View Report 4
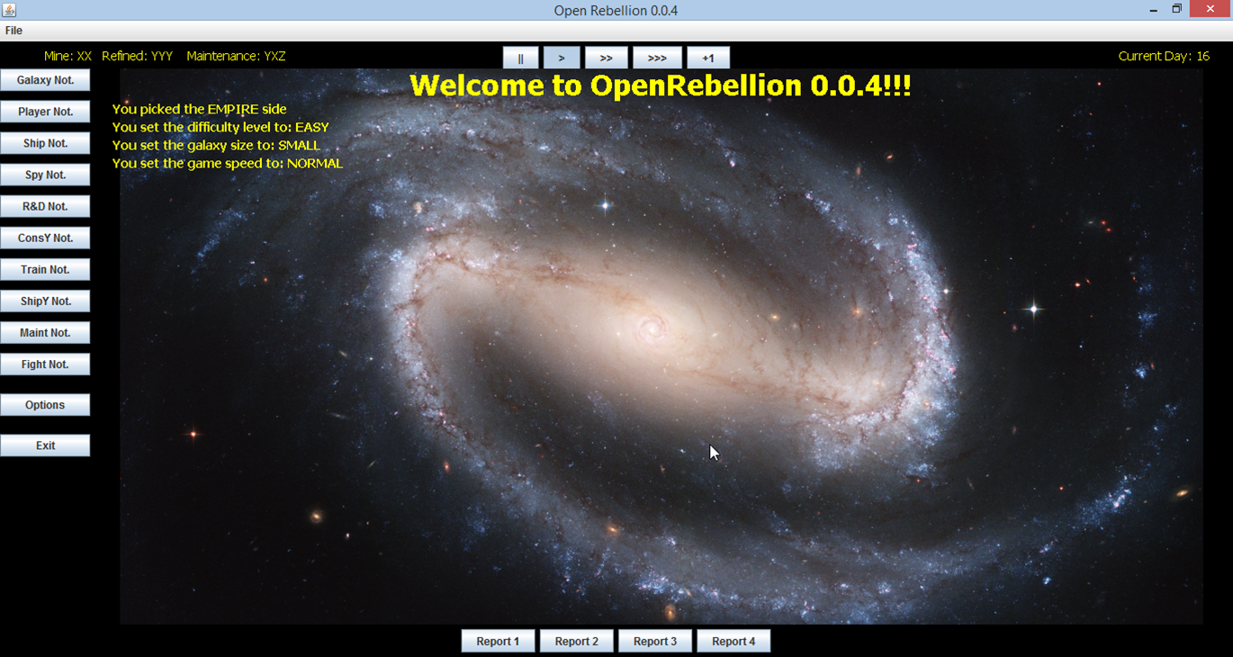Image resolution: width=1233 pixels, height=657 pixels. (x=733, y=641)
